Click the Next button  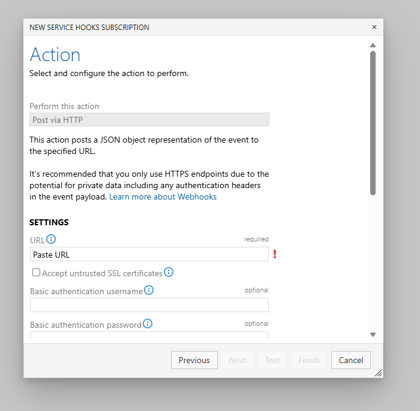pyautogui.click(x=238, y=360)
